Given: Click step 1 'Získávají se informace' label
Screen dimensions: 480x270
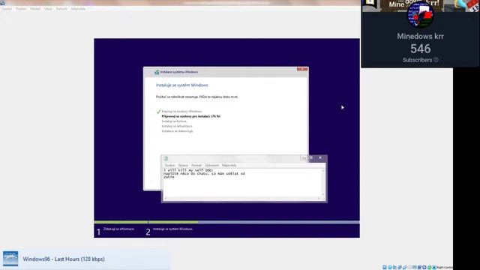Looking at the screenshot, I should tap(118, 229).
